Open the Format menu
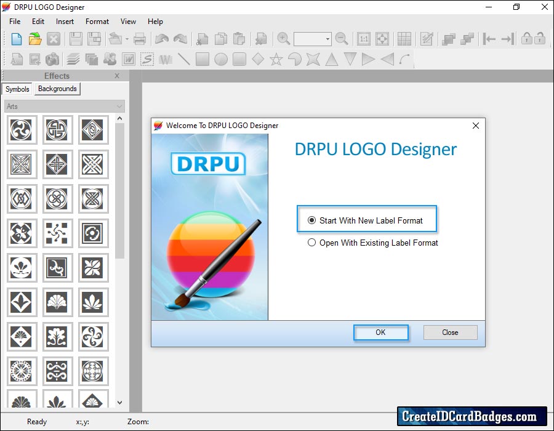 point(97,22)
